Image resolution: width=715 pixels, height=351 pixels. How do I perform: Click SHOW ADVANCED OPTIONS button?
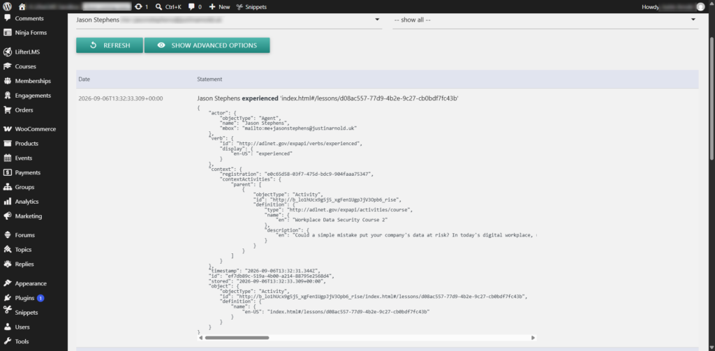207,45
